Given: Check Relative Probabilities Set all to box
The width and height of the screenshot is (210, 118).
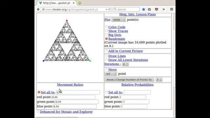Looking at the screenshot, I should coord(106,92).
